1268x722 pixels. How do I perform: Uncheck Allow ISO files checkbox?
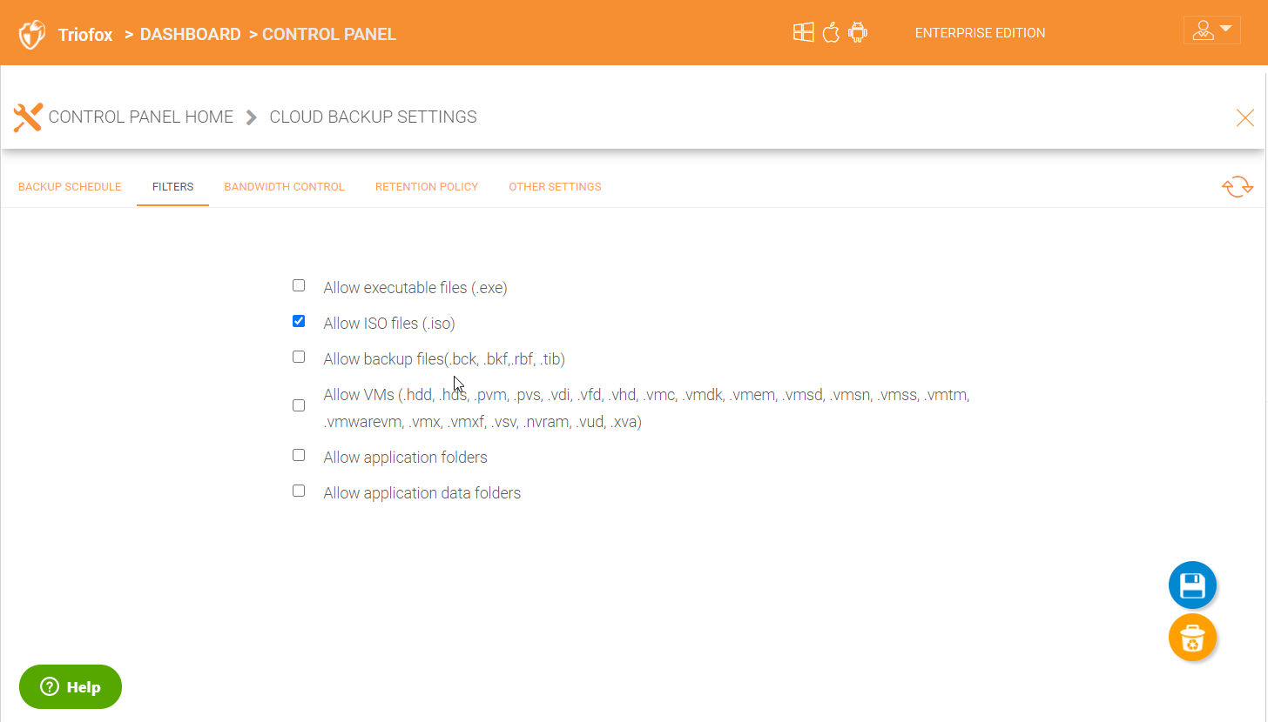coord(299,321)
